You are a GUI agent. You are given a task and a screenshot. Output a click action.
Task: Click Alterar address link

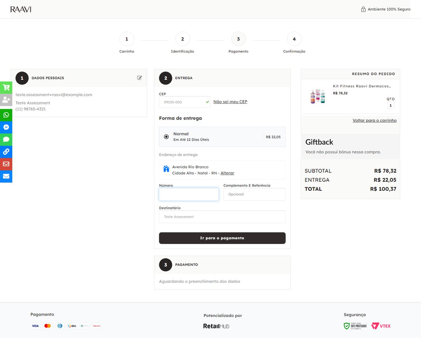click(x=227, y=173)
